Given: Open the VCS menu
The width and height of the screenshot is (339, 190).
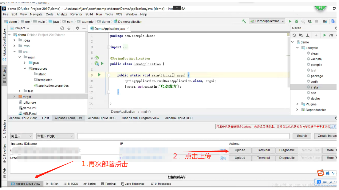Looking at the screenshot, I should click(119, 14).
